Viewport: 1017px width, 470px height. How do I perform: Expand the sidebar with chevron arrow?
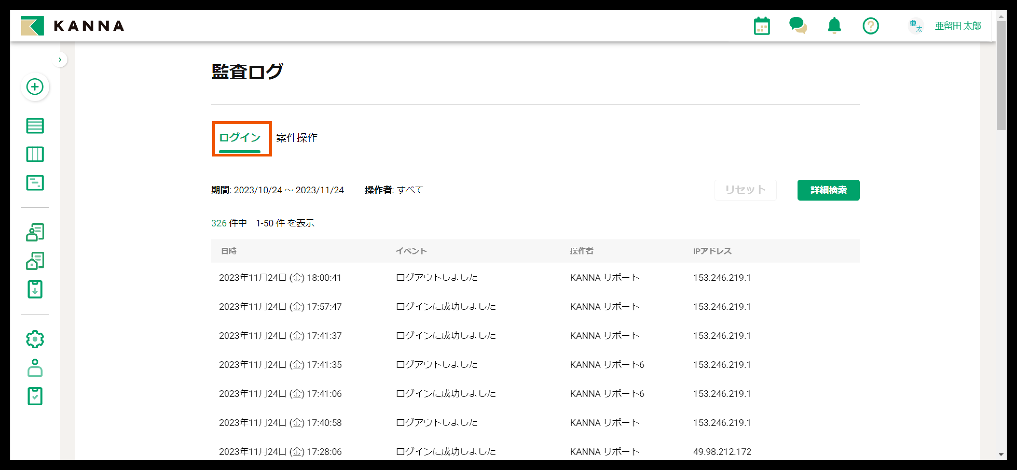click(x=60, y=60)
